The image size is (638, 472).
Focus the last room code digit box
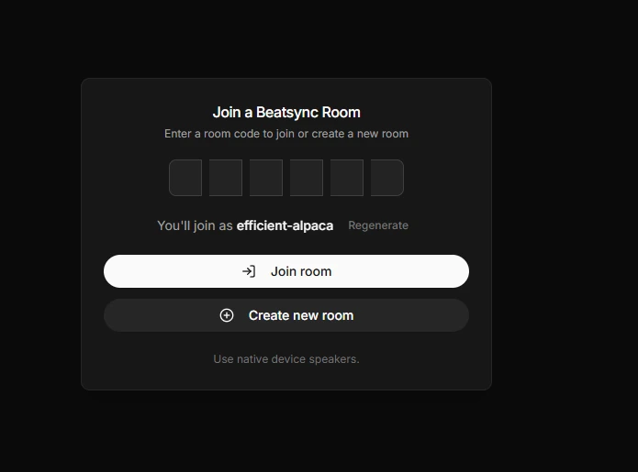click(387, 178)
